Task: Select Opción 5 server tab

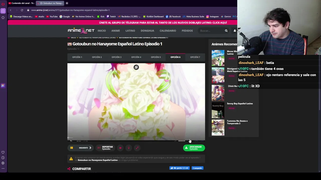Action: [x=156, y=57]
